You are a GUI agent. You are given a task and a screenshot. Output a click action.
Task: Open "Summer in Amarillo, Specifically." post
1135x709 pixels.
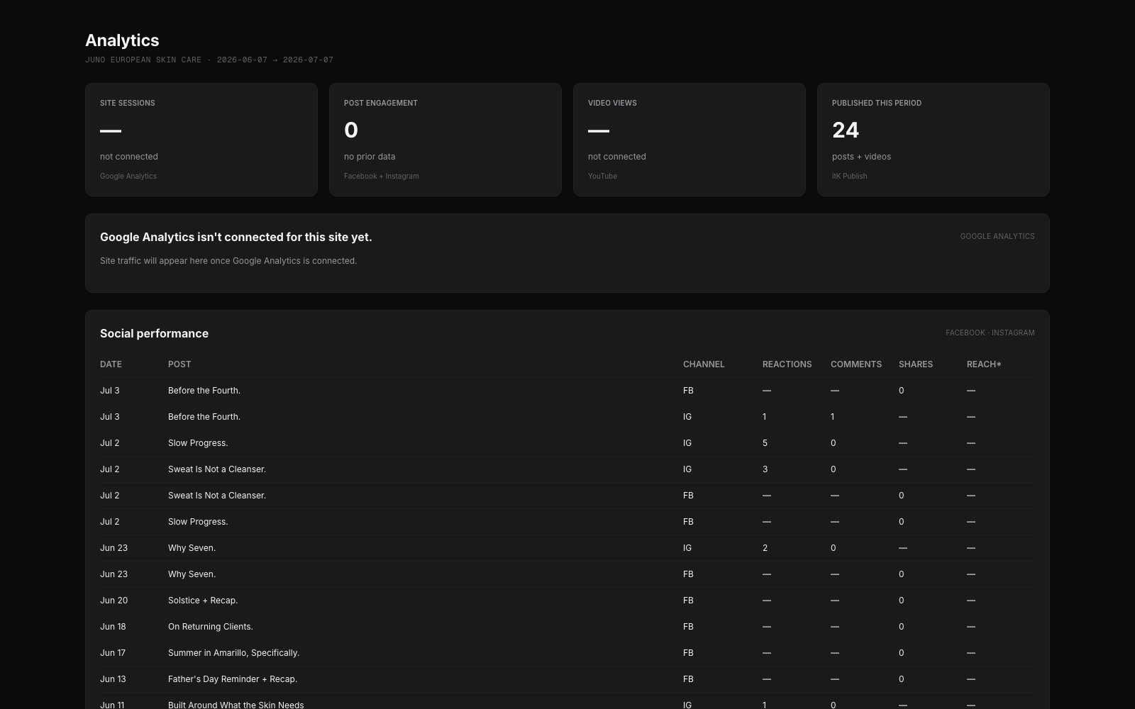point(233,653)
